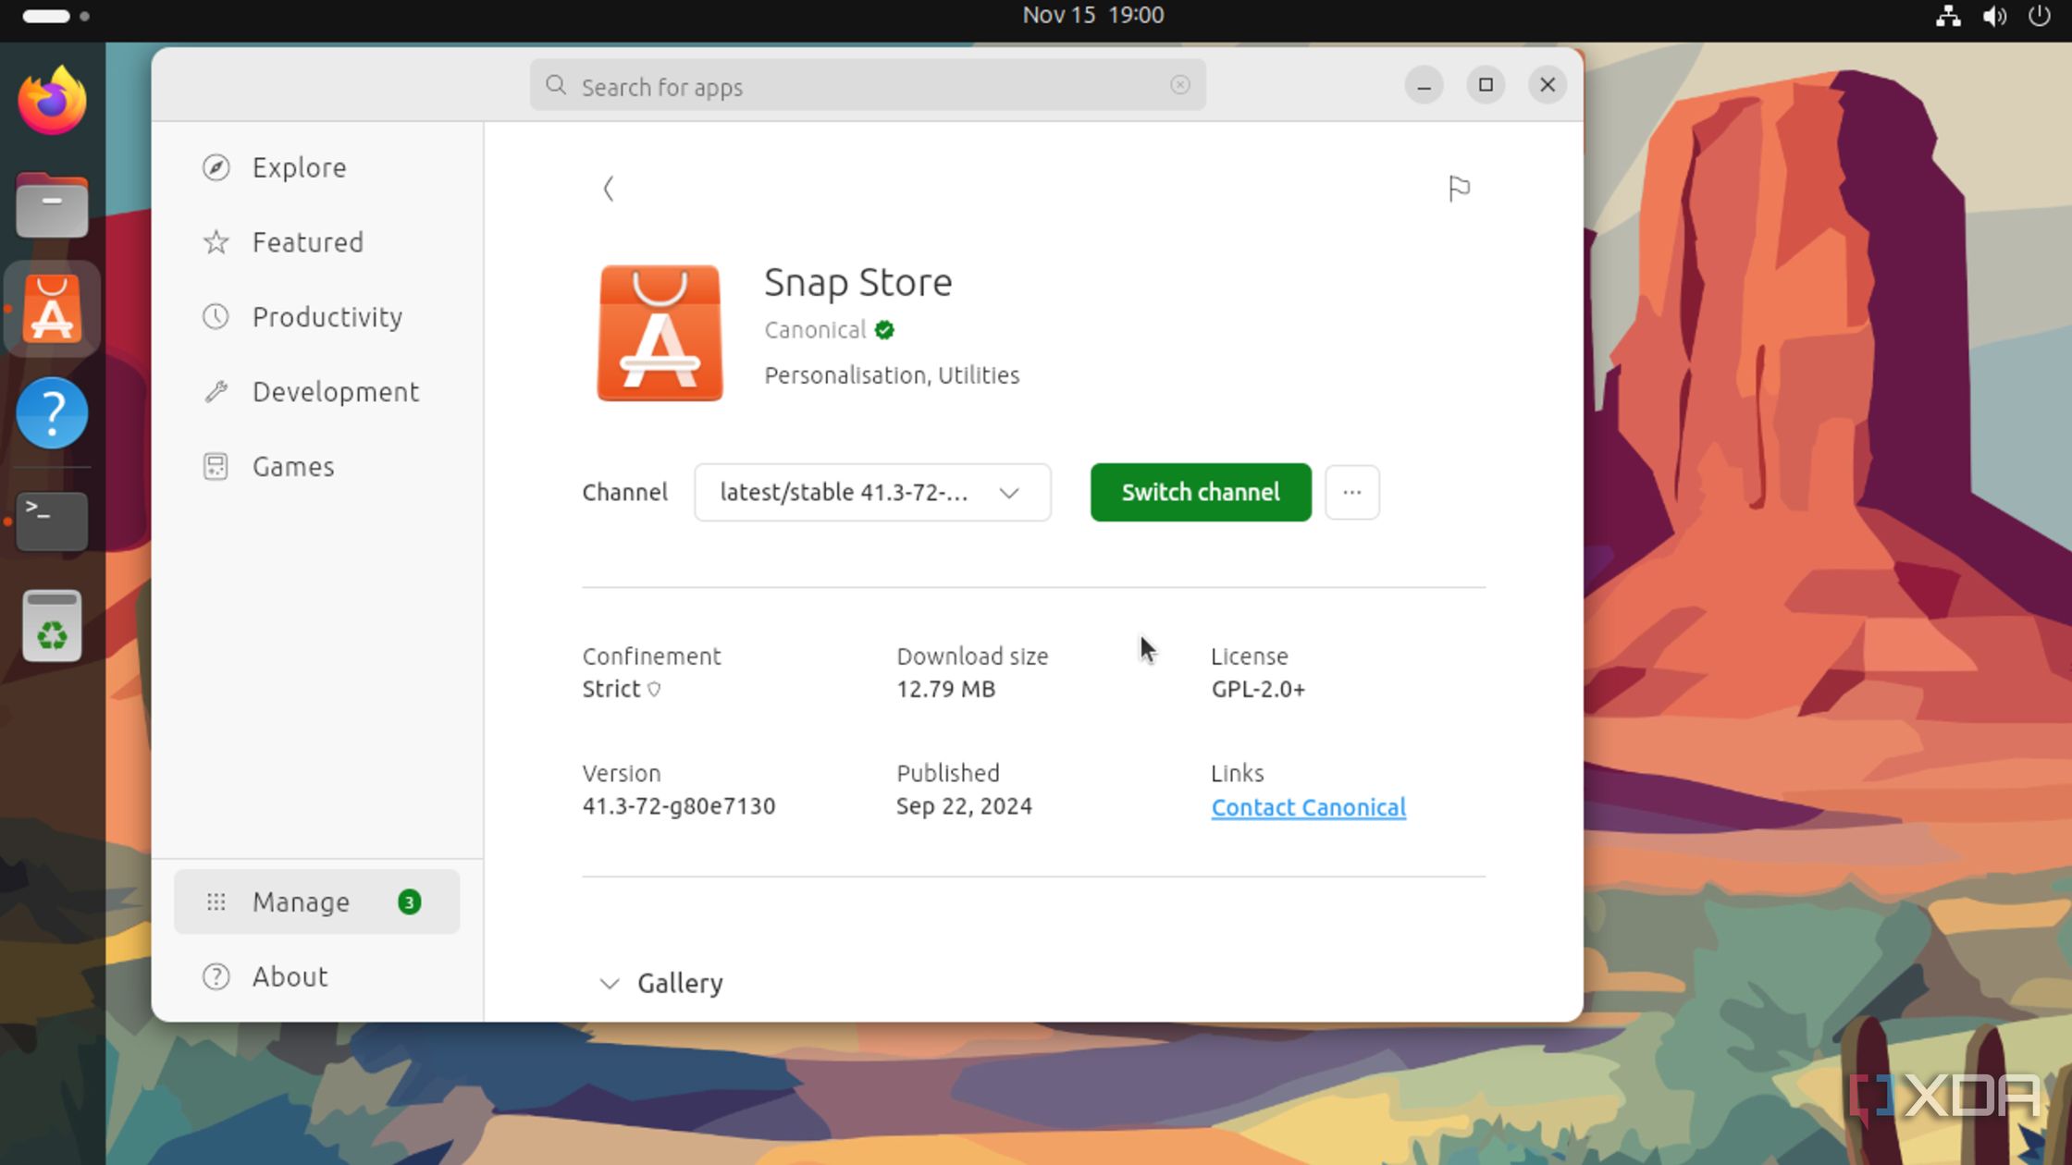2072x1165 pixels.
Task: Open the Games category
Action: [292, 467]
